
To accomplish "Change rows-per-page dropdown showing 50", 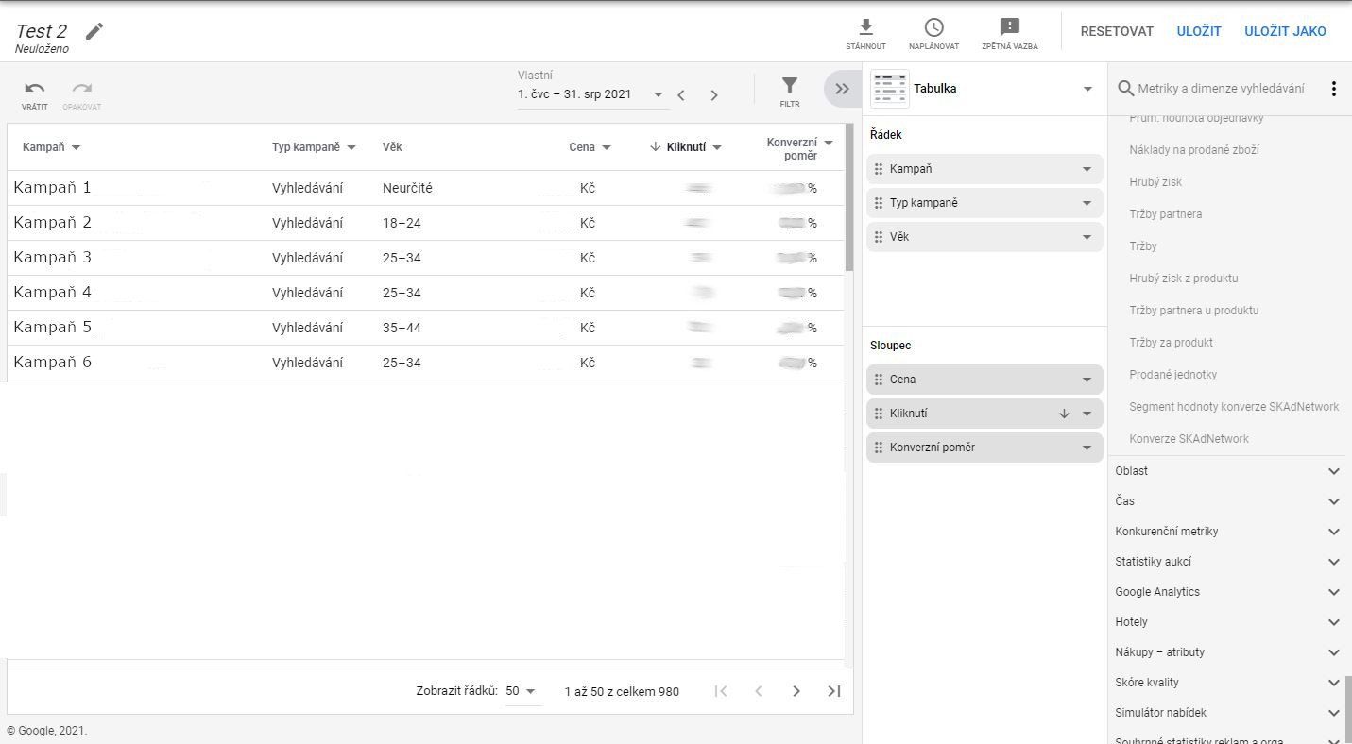I will (521, 691).
